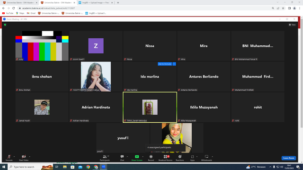Open the Gmail bookmark
303x170 pixels.
(x=31, y=13)
